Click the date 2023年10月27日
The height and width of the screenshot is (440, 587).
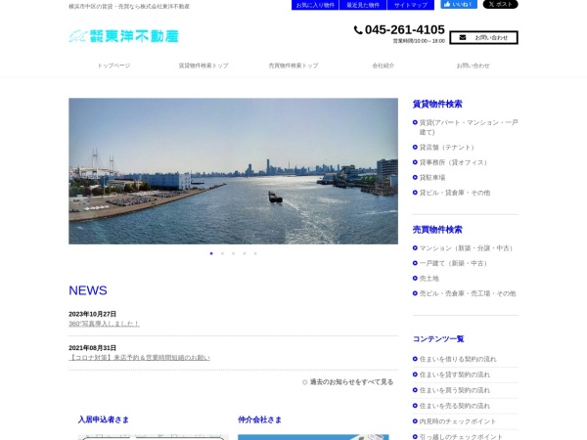pos(93,314)
